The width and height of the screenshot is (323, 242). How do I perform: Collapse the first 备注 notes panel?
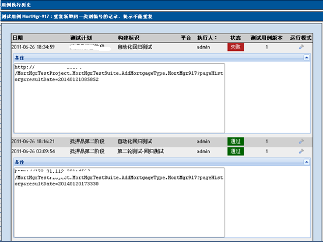307,58
